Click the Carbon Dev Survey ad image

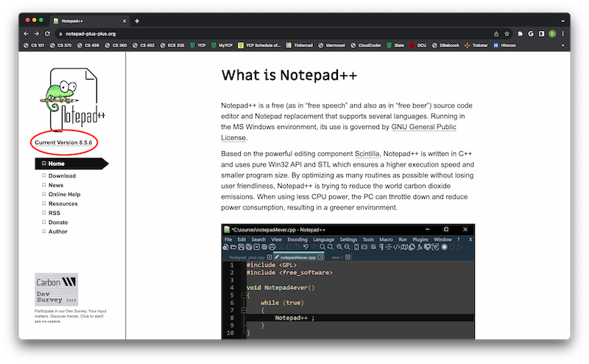coord(56,290)
